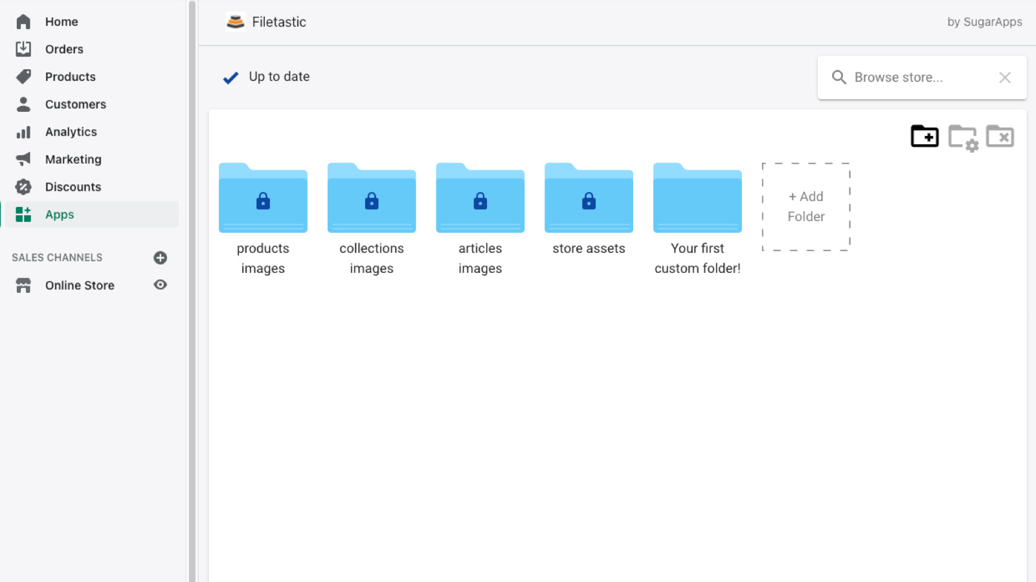Navigate to the Apps menu item
1036x582 pixels.
59,214
